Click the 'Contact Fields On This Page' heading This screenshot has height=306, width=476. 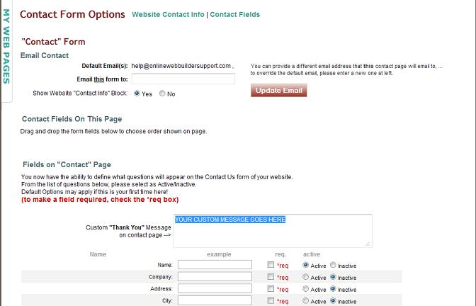tap(72, 119)
